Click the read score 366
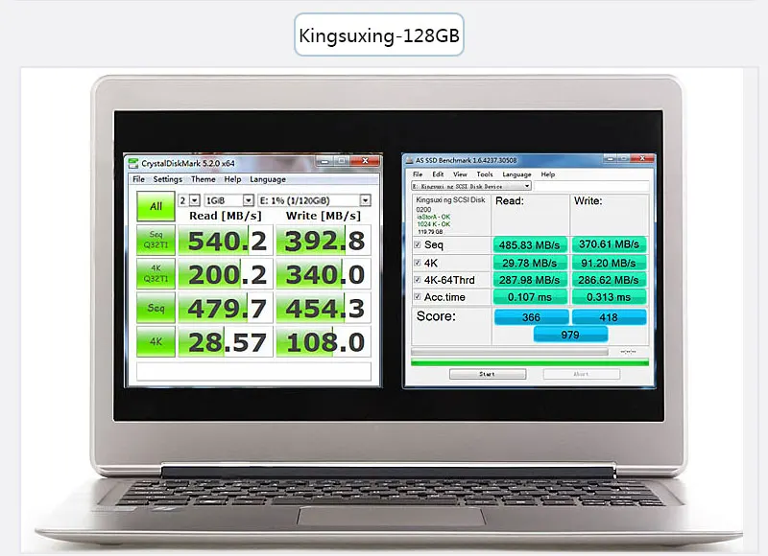This screenshot has height=556, width=768. (x=532, y=317)
